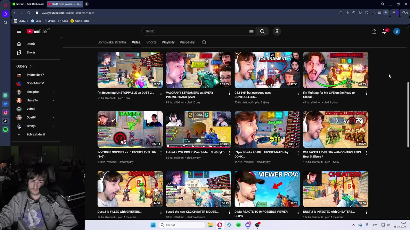410x230 pixels.
Task: Open DIMA REACTS viewer clips thumbnail
Action: click(x=267, y=189)
